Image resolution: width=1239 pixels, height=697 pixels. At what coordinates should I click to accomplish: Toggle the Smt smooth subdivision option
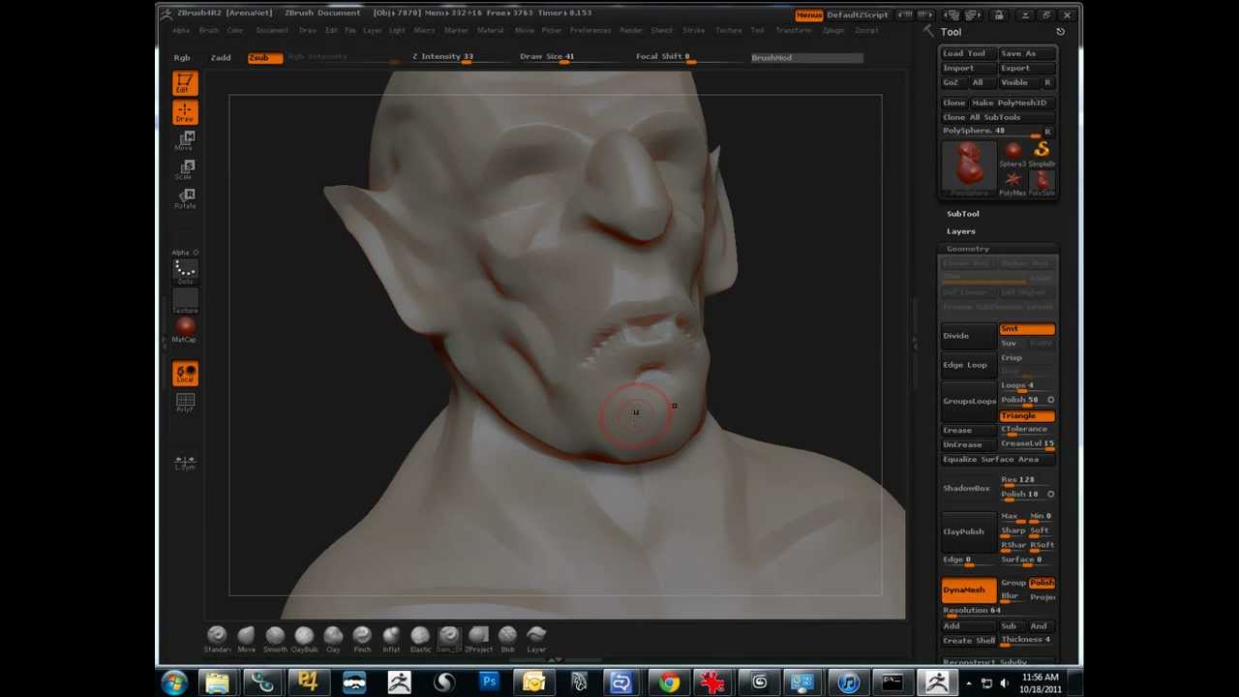[x=1027, y=329]
